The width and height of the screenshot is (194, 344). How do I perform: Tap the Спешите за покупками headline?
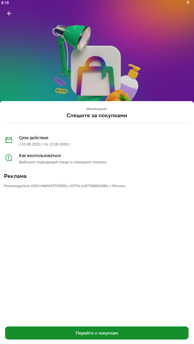click(x=97, y=116)
